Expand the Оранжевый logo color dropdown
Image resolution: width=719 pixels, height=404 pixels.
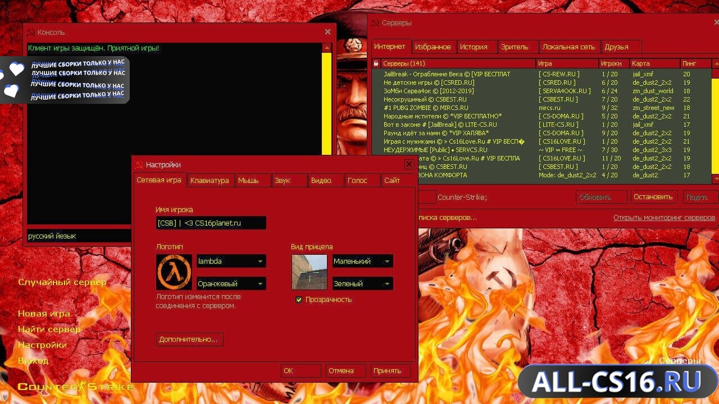click(231, 283)
